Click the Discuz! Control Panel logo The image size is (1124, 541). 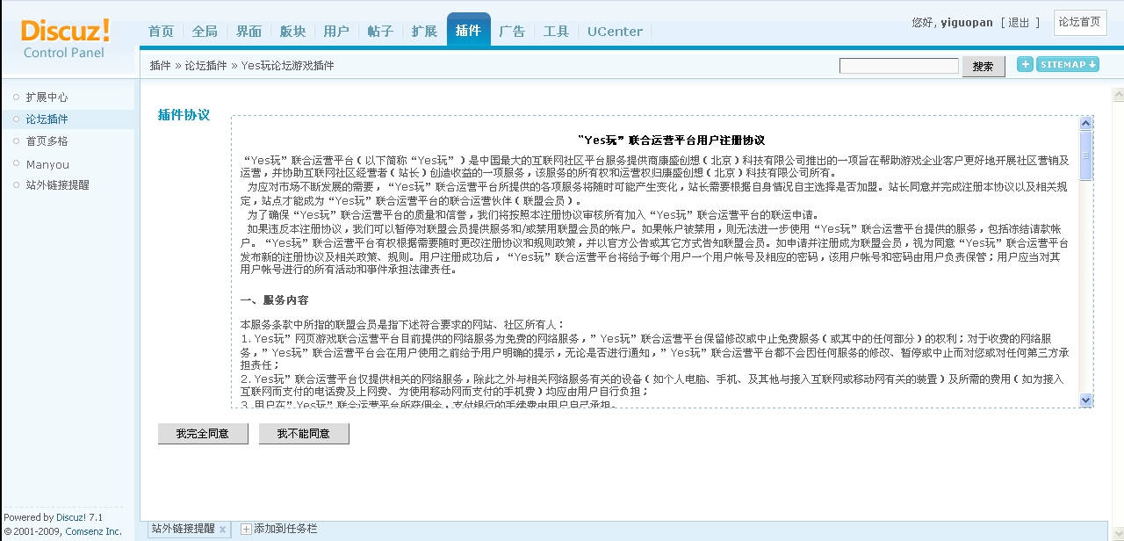[66, 39]
